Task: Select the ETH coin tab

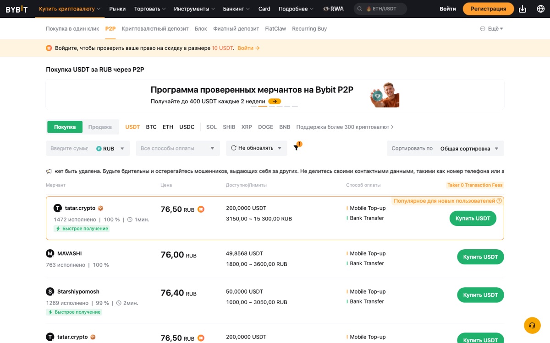Action: (168, 127)
